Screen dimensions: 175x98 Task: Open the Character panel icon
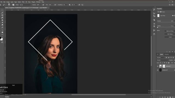coord(154,24)
